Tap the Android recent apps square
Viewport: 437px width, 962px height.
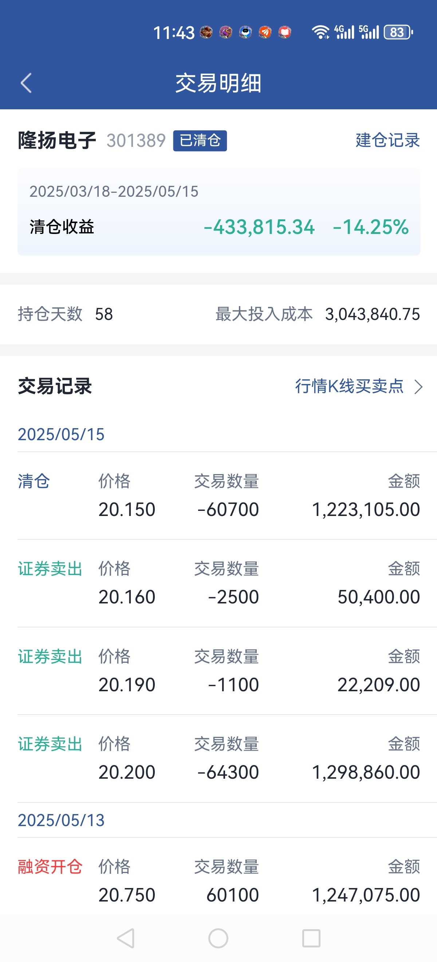pyautogui.click(x=311, y=938)
